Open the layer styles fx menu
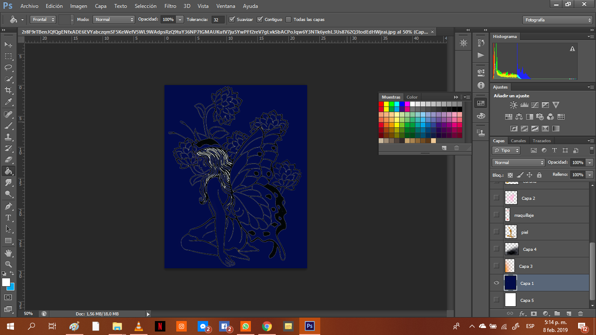The width and height of the screenshot is (596, 335). (x=522, y=314)
